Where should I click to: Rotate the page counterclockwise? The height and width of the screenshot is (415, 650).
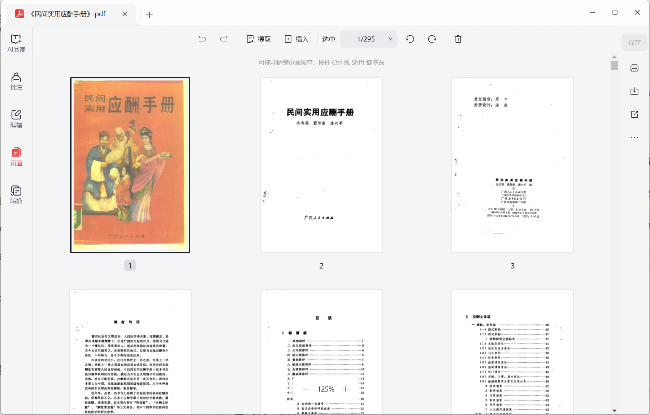[410, 39]
